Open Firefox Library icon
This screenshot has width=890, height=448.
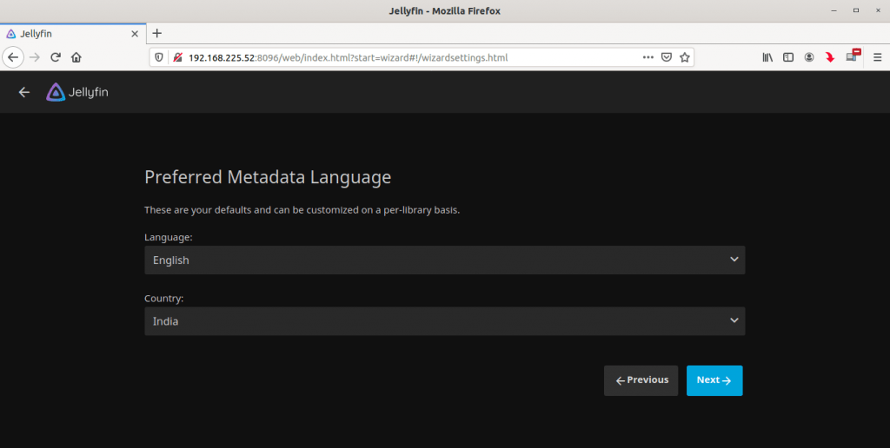tap(767, 57)
